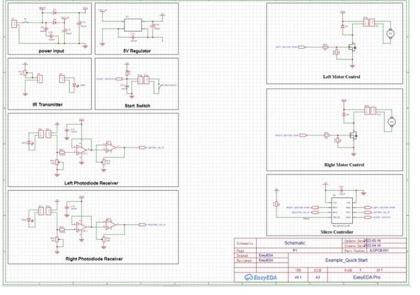420x295 pixels.
Task: Click the 5V regulator IC body
Action: 133,25
